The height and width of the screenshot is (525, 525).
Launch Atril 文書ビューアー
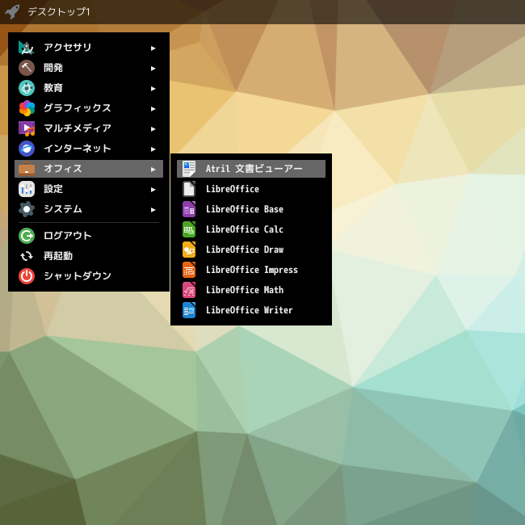pos(251,169)
